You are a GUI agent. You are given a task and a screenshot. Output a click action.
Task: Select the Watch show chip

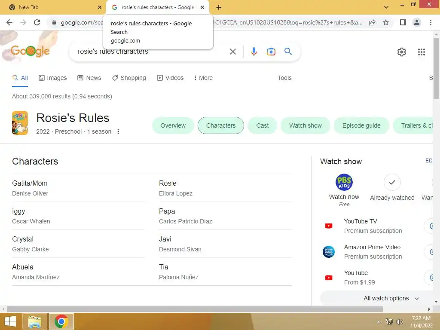306,125
